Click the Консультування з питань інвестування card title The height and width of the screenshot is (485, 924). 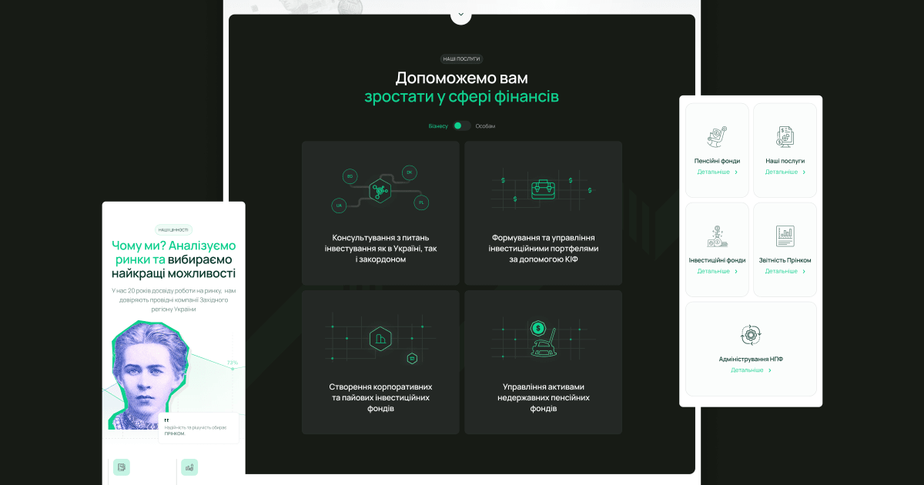tap(380, 249)
